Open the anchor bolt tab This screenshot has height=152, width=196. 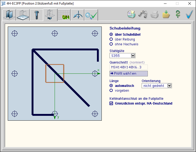37,15
